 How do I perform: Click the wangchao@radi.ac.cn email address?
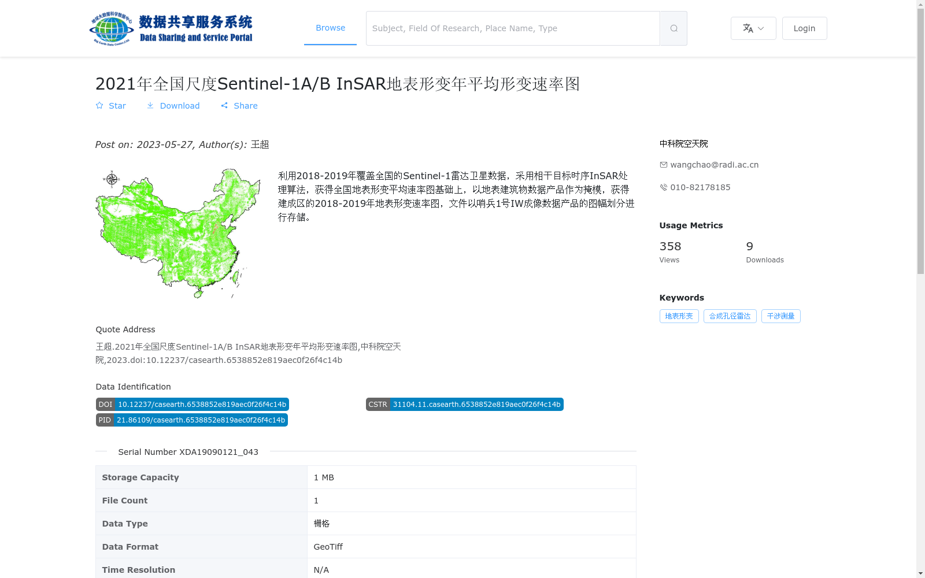pos(715,165)
